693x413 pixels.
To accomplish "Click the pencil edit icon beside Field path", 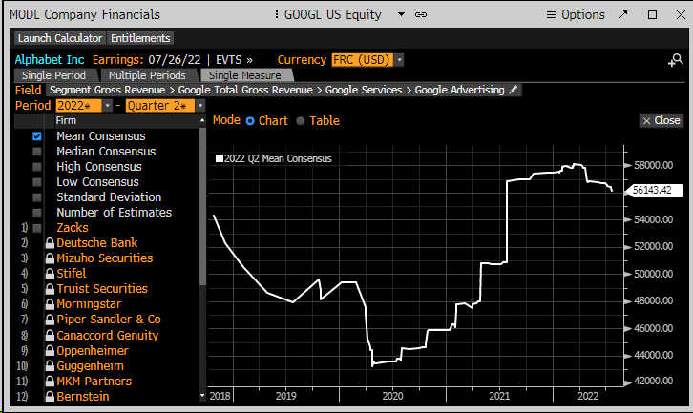I will 514,90.
